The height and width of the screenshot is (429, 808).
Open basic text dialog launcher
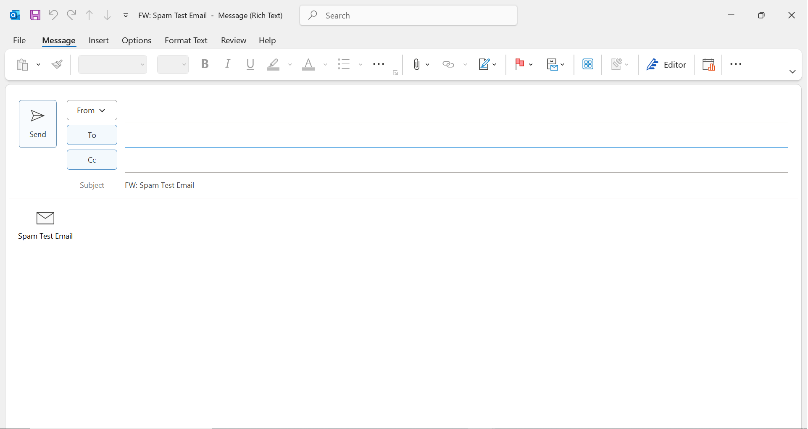pos(395,73)
